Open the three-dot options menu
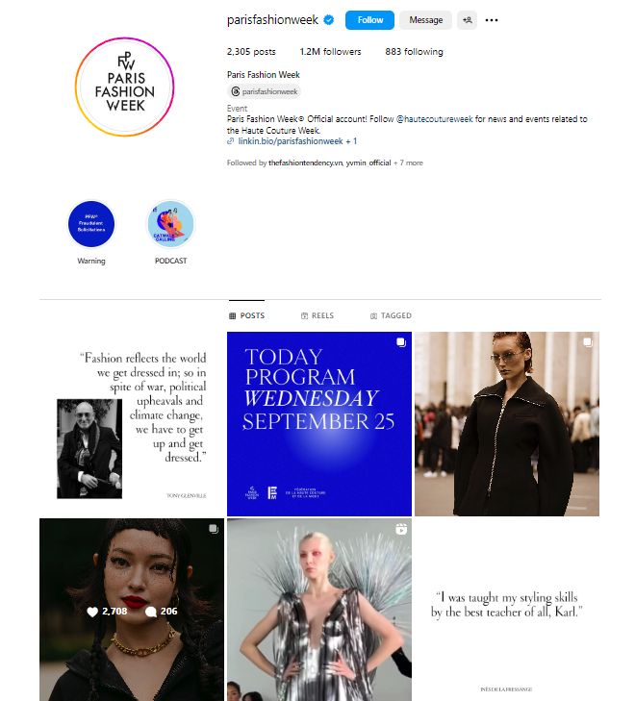Image resolution: width=635 pixels, height=701 pixels. pos(492,20)
